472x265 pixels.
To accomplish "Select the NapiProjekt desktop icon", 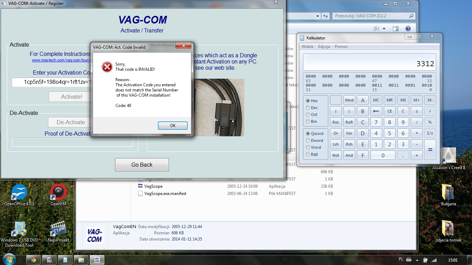I will (58, 232).
